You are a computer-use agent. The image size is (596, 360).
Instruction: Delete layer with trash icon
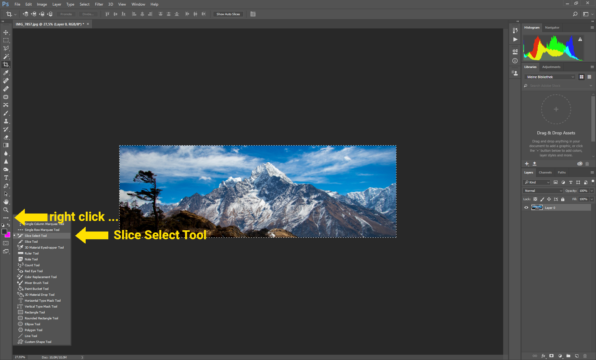coord(585,356)
